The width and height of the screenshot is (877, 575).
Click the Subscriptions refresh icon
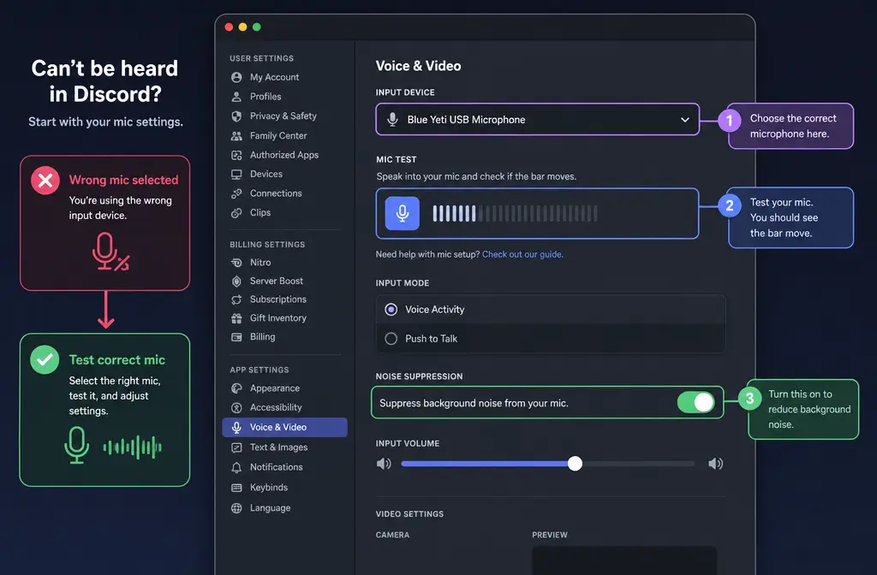[236, 299]
